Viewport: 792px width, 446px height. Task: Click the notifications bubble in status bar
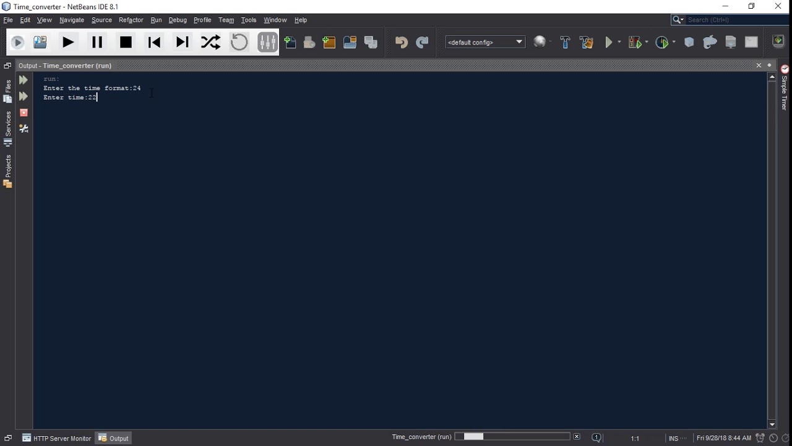tap(596, 438)
